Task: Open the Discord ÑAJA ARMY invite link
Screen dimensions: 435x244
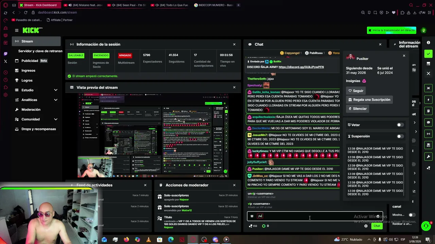Action: point(301,67)
